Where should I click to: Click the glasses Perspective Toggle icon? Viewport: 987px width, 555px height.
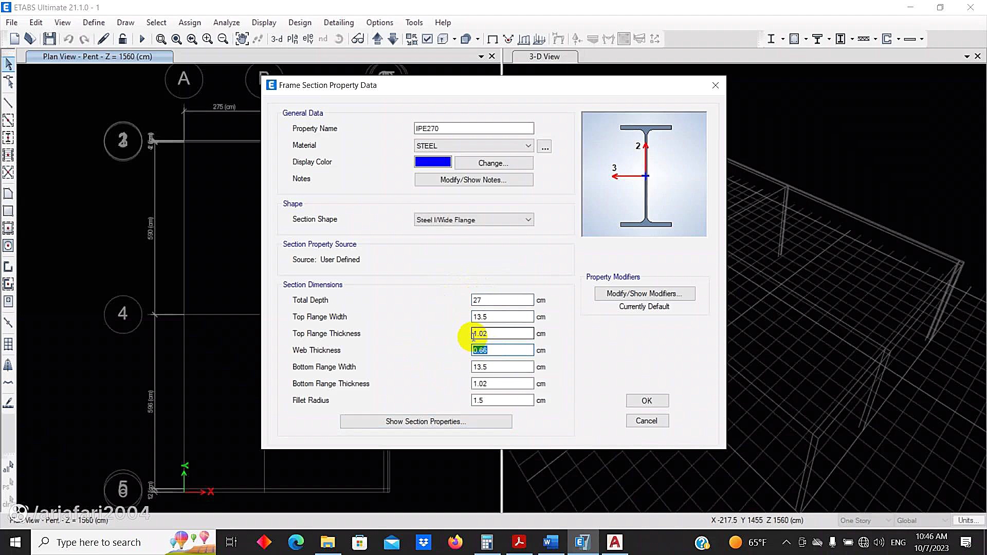(x=358, y=39)
